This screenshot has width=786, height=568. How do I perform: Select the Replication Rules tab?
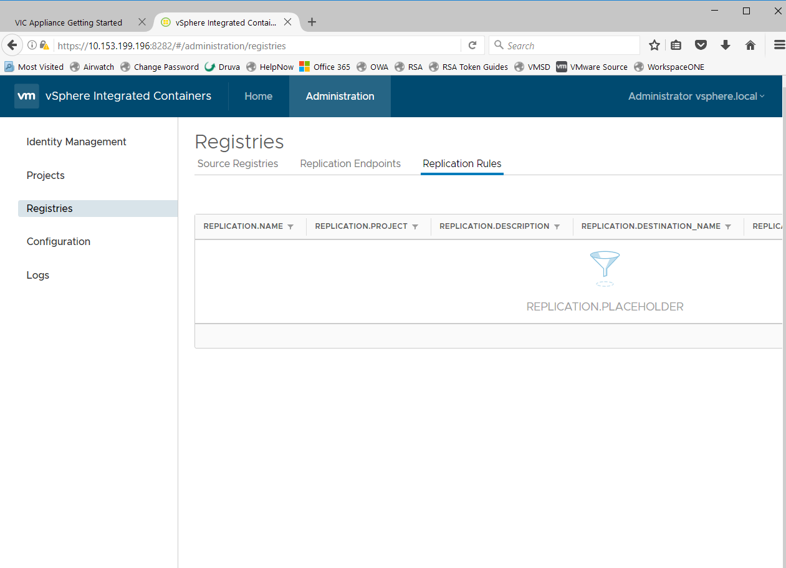coord(462,163)
